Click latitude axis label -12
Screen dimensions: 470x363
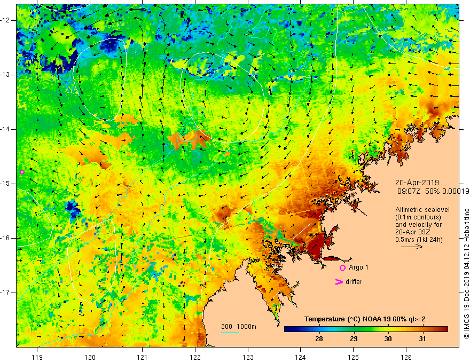pyautogui.click(x=6, y=20)
